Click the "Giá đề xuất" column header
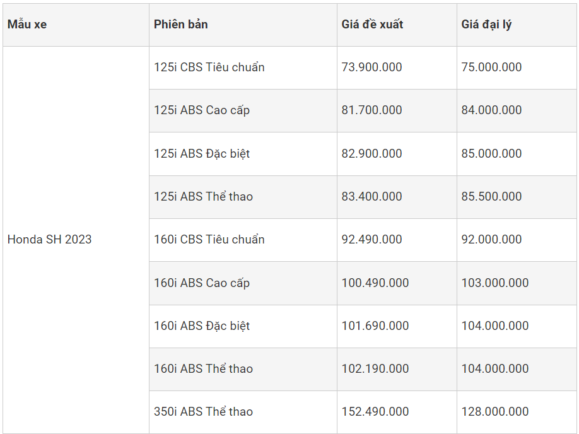This screenshot has height=434, width=579. tap(372, 25)
